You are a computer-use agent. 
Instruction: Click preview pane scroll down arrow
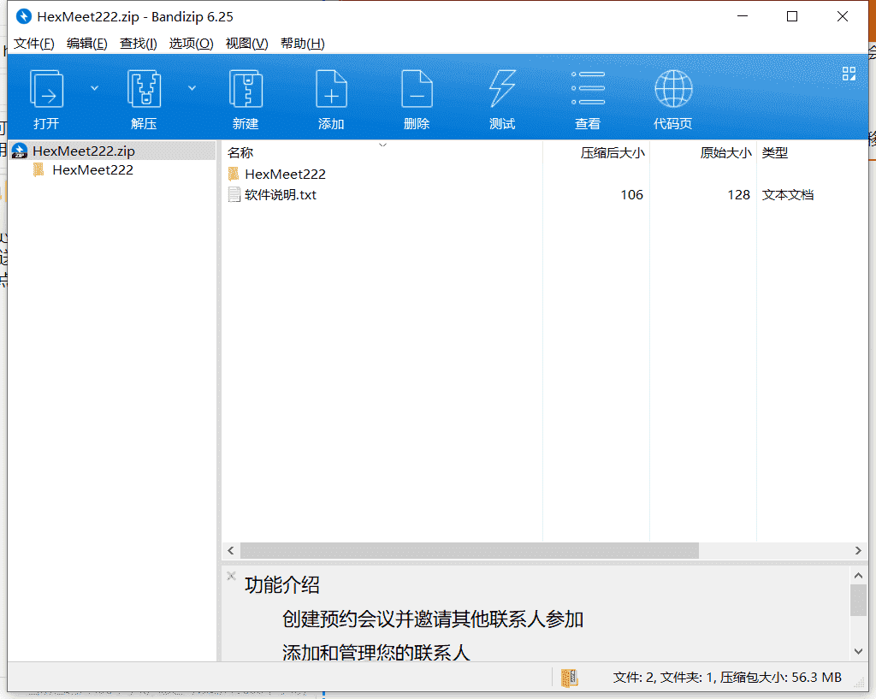tap(859, 651)
